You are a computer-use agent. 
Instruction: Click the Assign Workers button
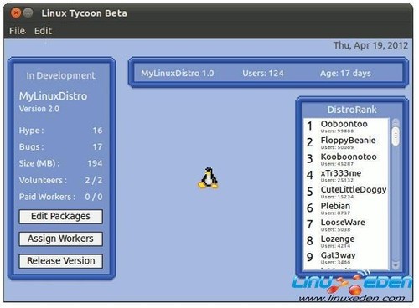click(60, 239)
